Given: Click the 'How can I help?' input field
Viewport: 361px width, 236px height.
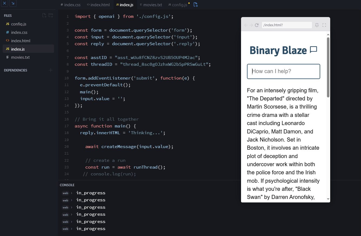Looking at the screenshot, I should (283, 71).
